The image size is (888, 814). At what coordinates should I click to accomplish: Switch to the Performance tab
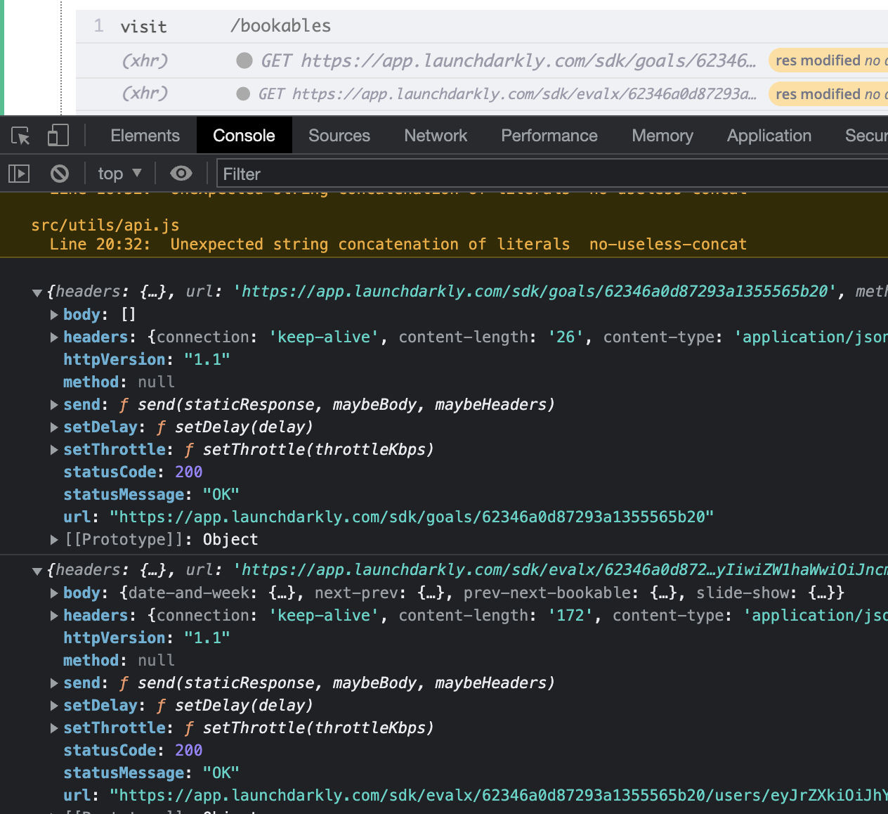549,136
